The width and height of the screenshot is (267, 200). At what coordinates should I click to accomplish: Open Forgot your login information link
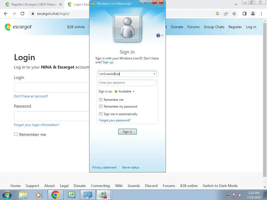(37, 125)
